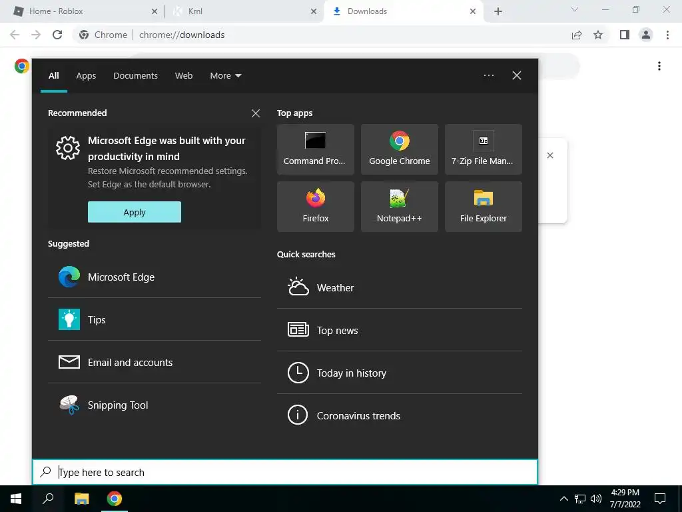Select Weather quick search
Screen dimensions: 682x512
[x=400, y=287]
